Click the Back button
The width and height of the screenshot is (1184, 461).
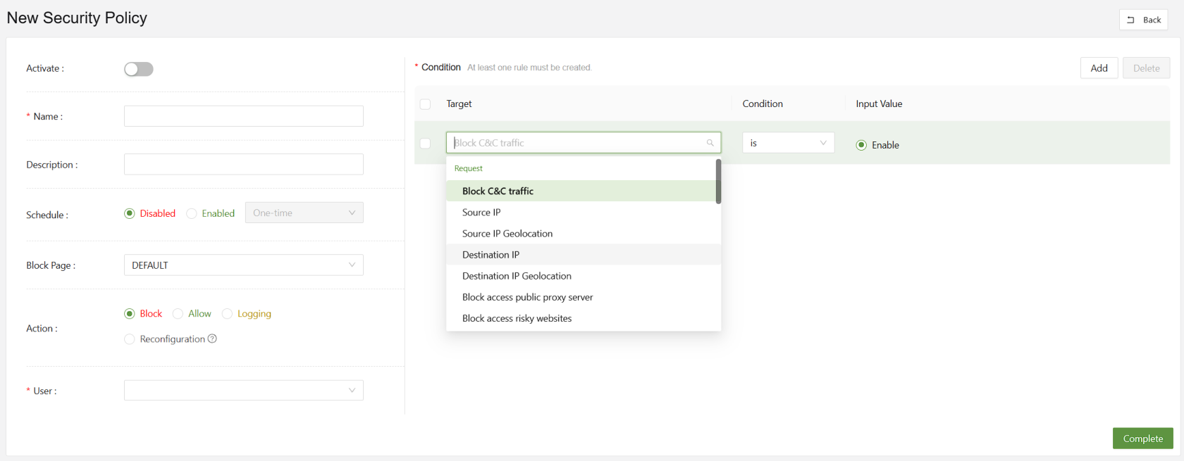coord(1143,20)
